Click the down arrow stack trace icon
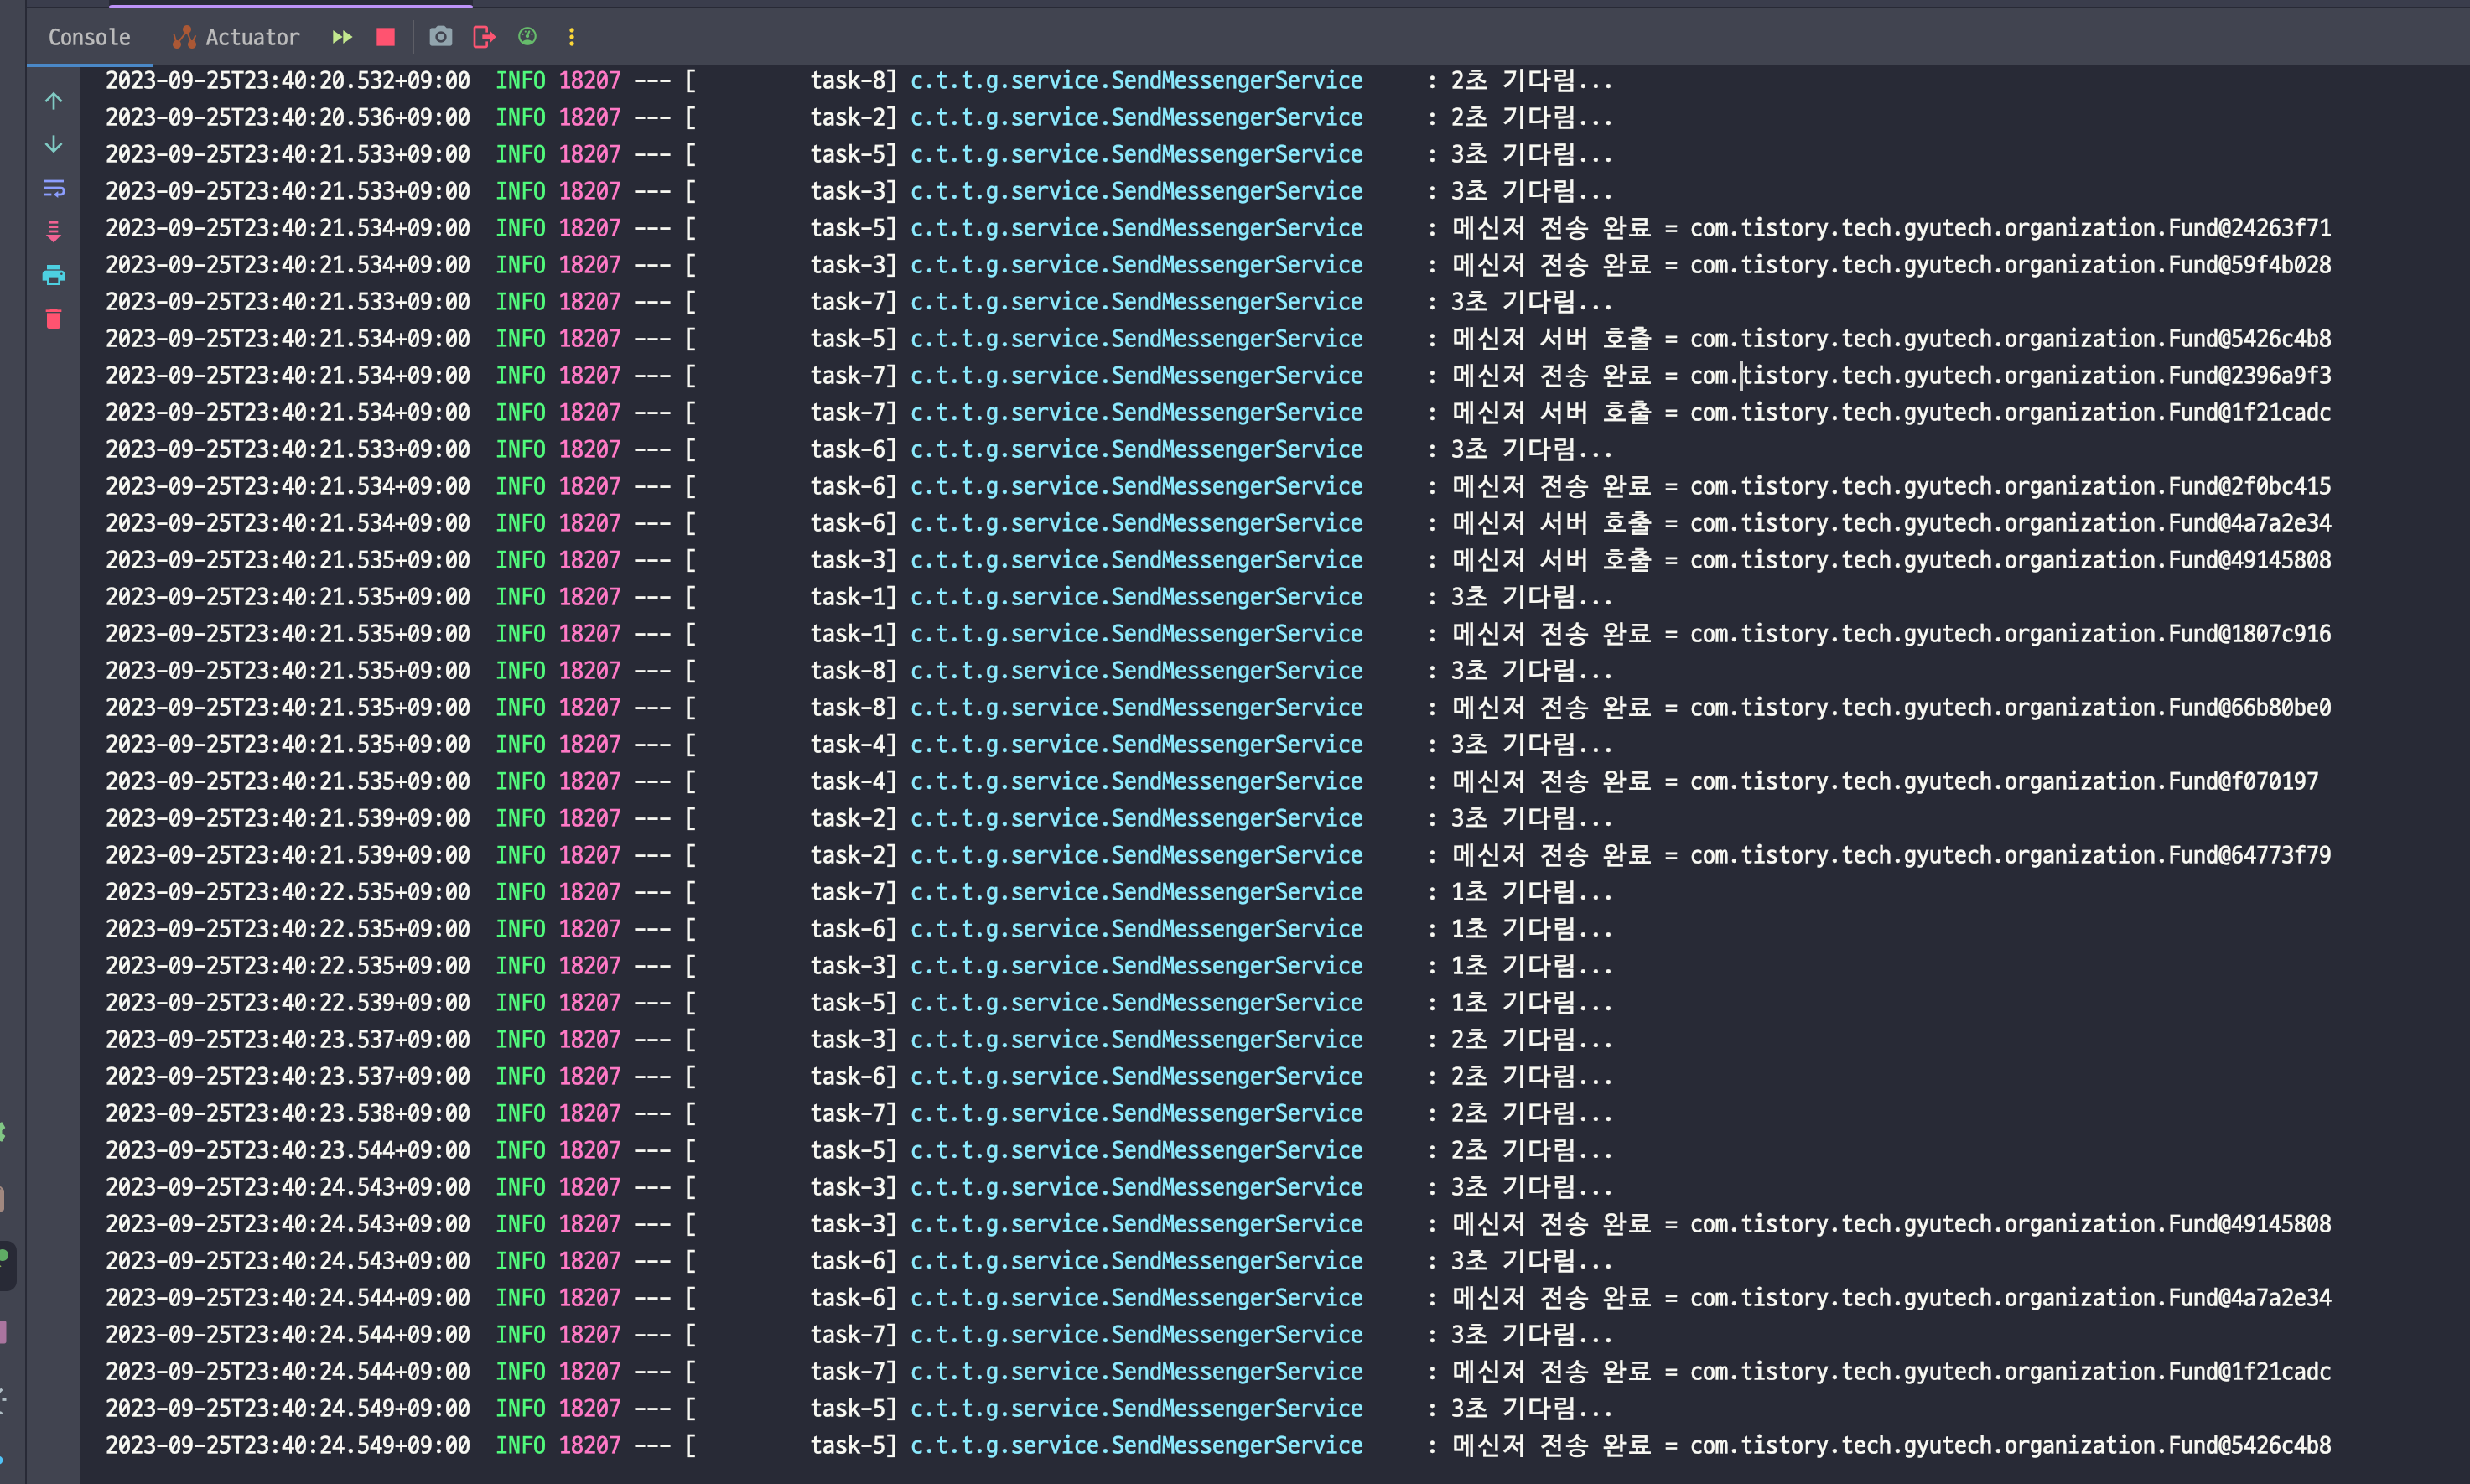This screenshot has width=2470, height=1484. pyautogui.click(x=54, y=145)
